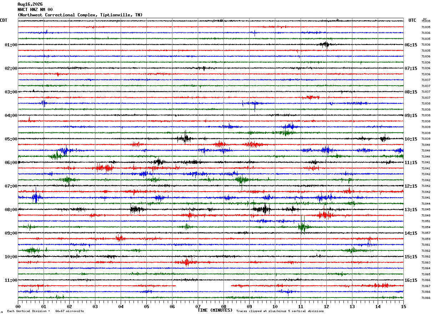Click the Traces clipped footnote text

click(280, 311)
